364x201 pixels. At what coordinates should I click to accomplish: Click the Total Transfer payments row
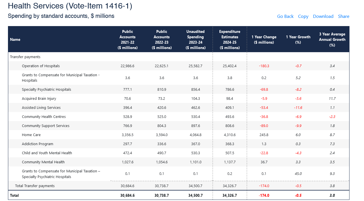[35, 186]
